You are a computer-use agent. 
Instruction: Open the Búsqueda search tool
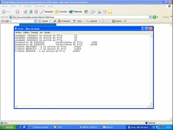click(46, 11)
